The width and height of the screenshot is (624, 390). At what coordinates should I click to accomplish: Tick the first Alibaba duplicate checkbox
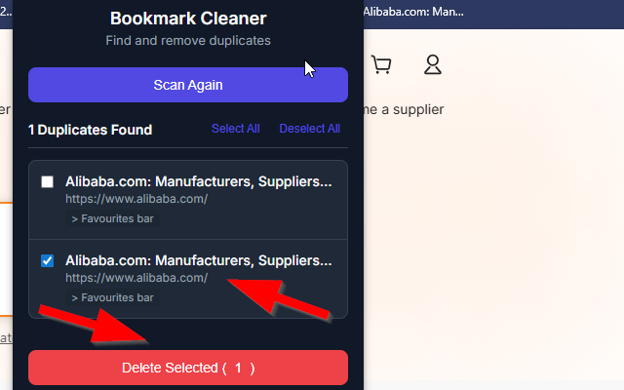point(47,181)
